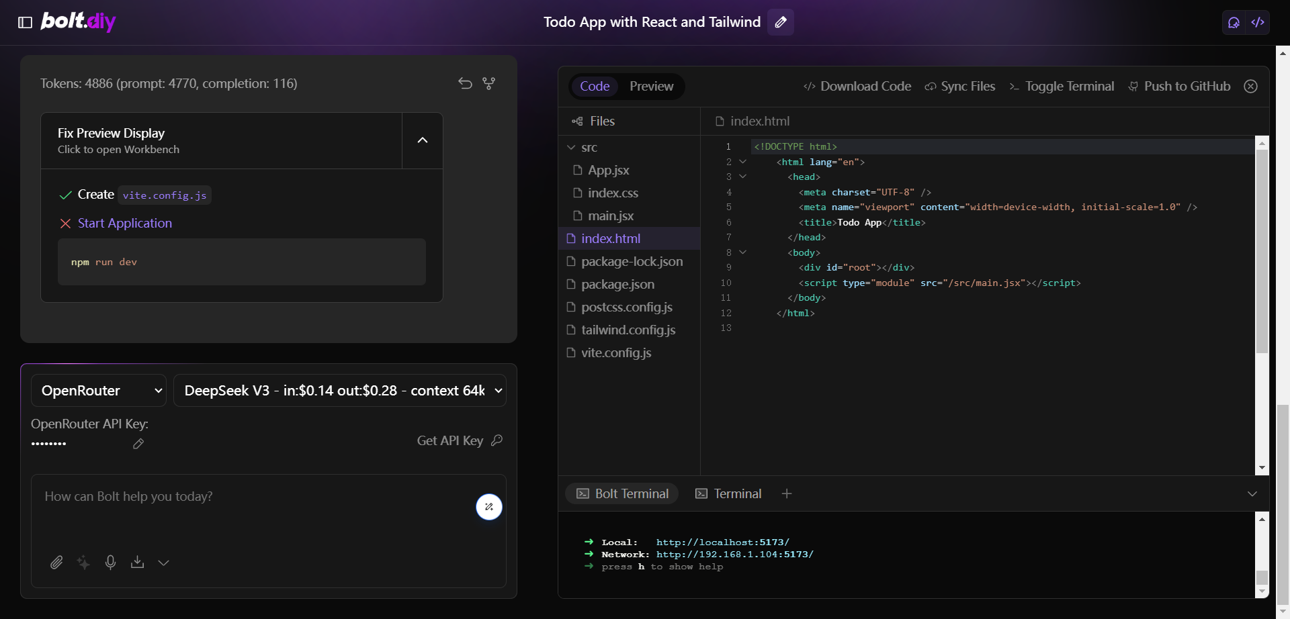Fold the head tag on line 3
The height and width of the screenshot is (619, 1290).
742,177
